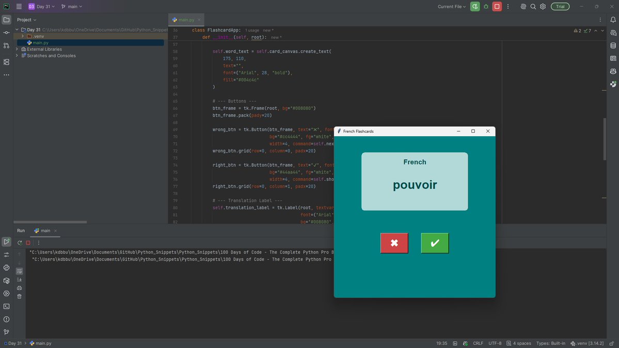Toggle soft-wrap in the Run console
This screenshot has height=348, width=619.
(x=19, y=272)
